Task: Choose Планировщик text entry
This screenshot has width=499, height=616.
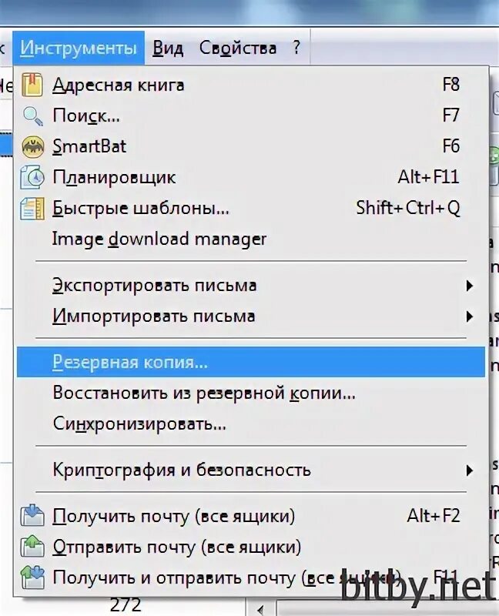Action: (x=114, y=177)
